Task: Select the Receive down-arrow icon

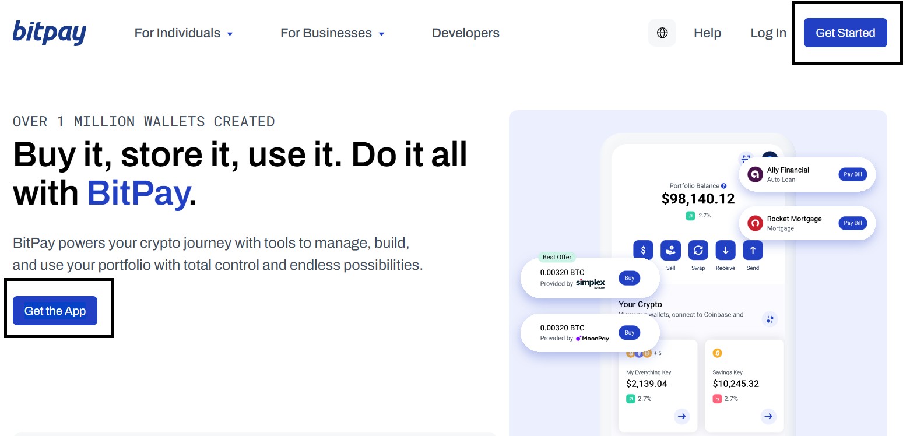Action: [x=725, y=251]
